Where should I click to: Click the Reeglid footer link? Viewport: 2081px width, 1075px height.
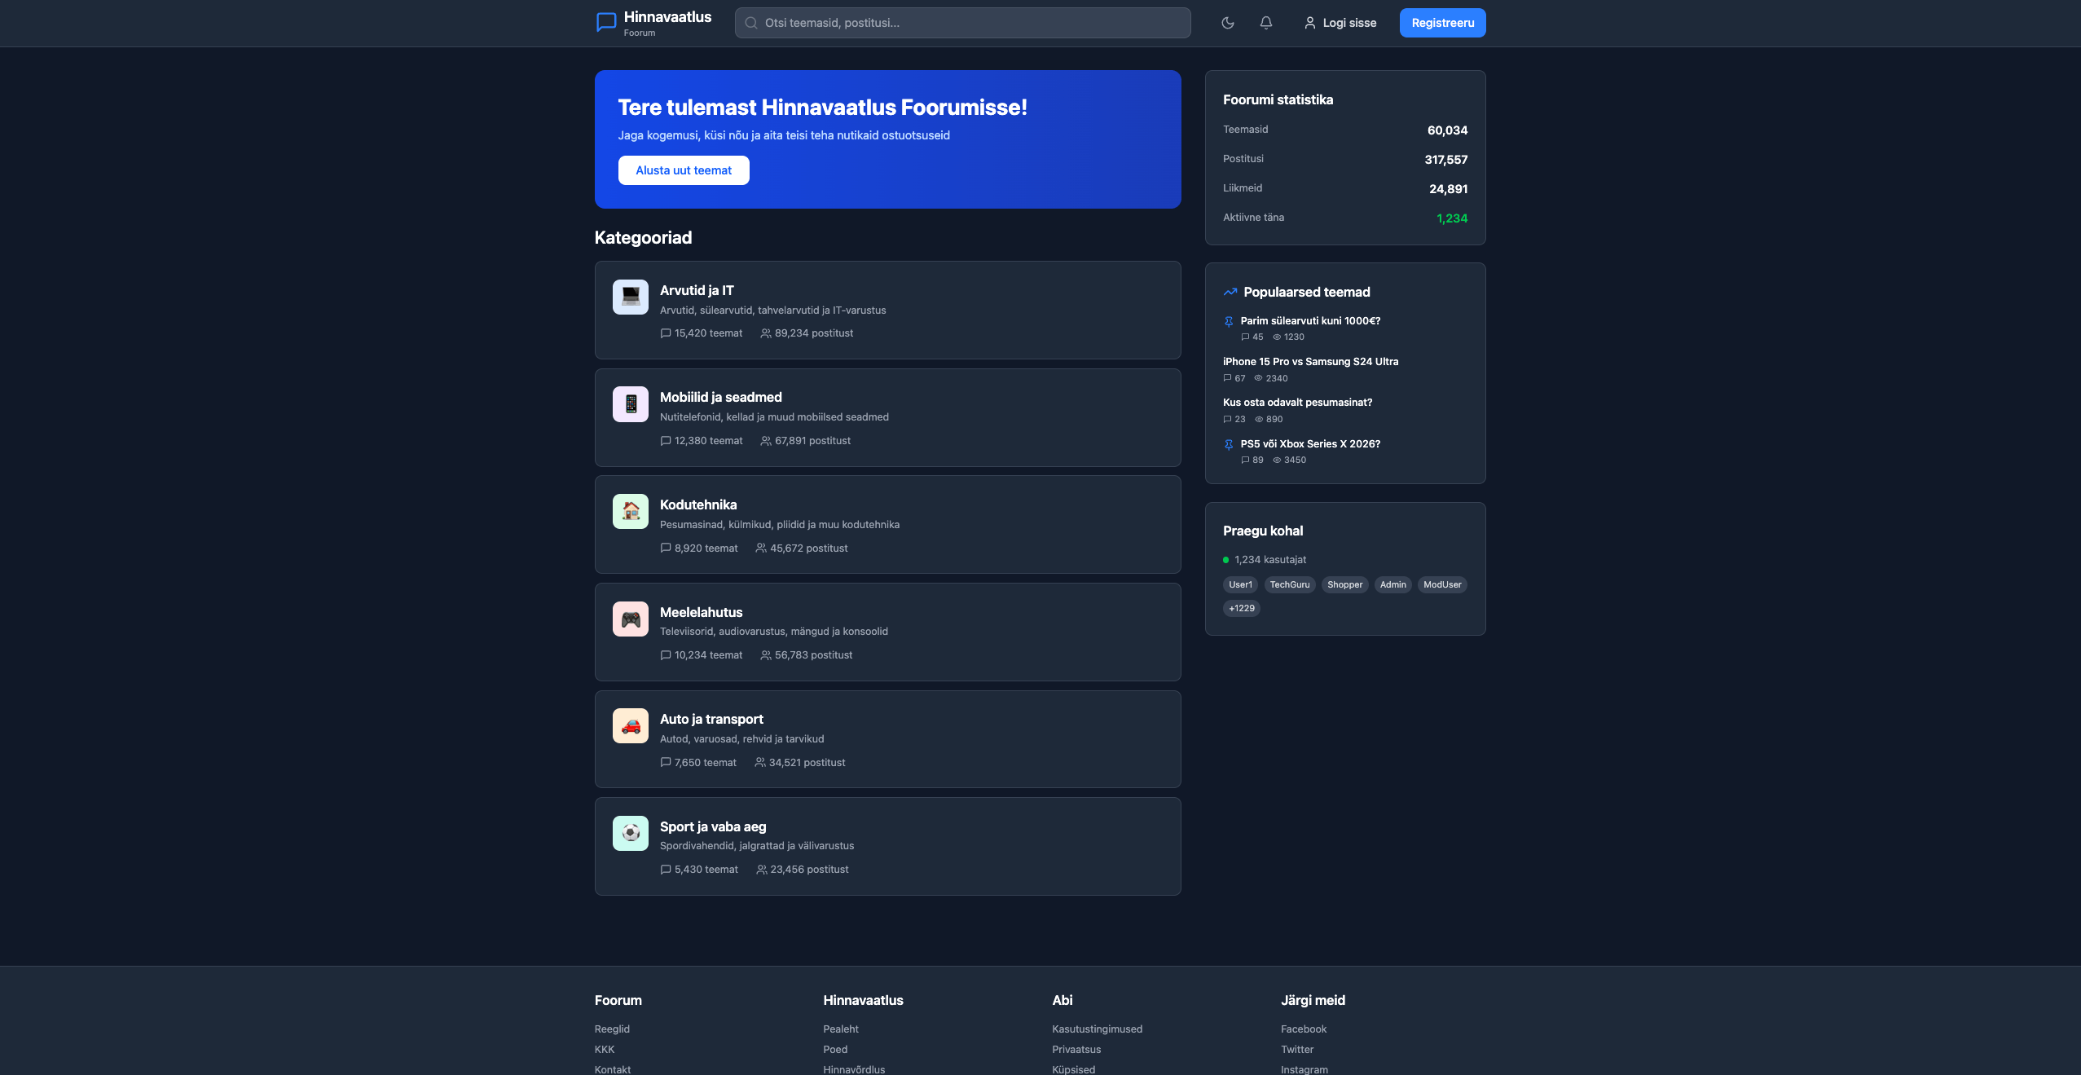(611, 1029)
